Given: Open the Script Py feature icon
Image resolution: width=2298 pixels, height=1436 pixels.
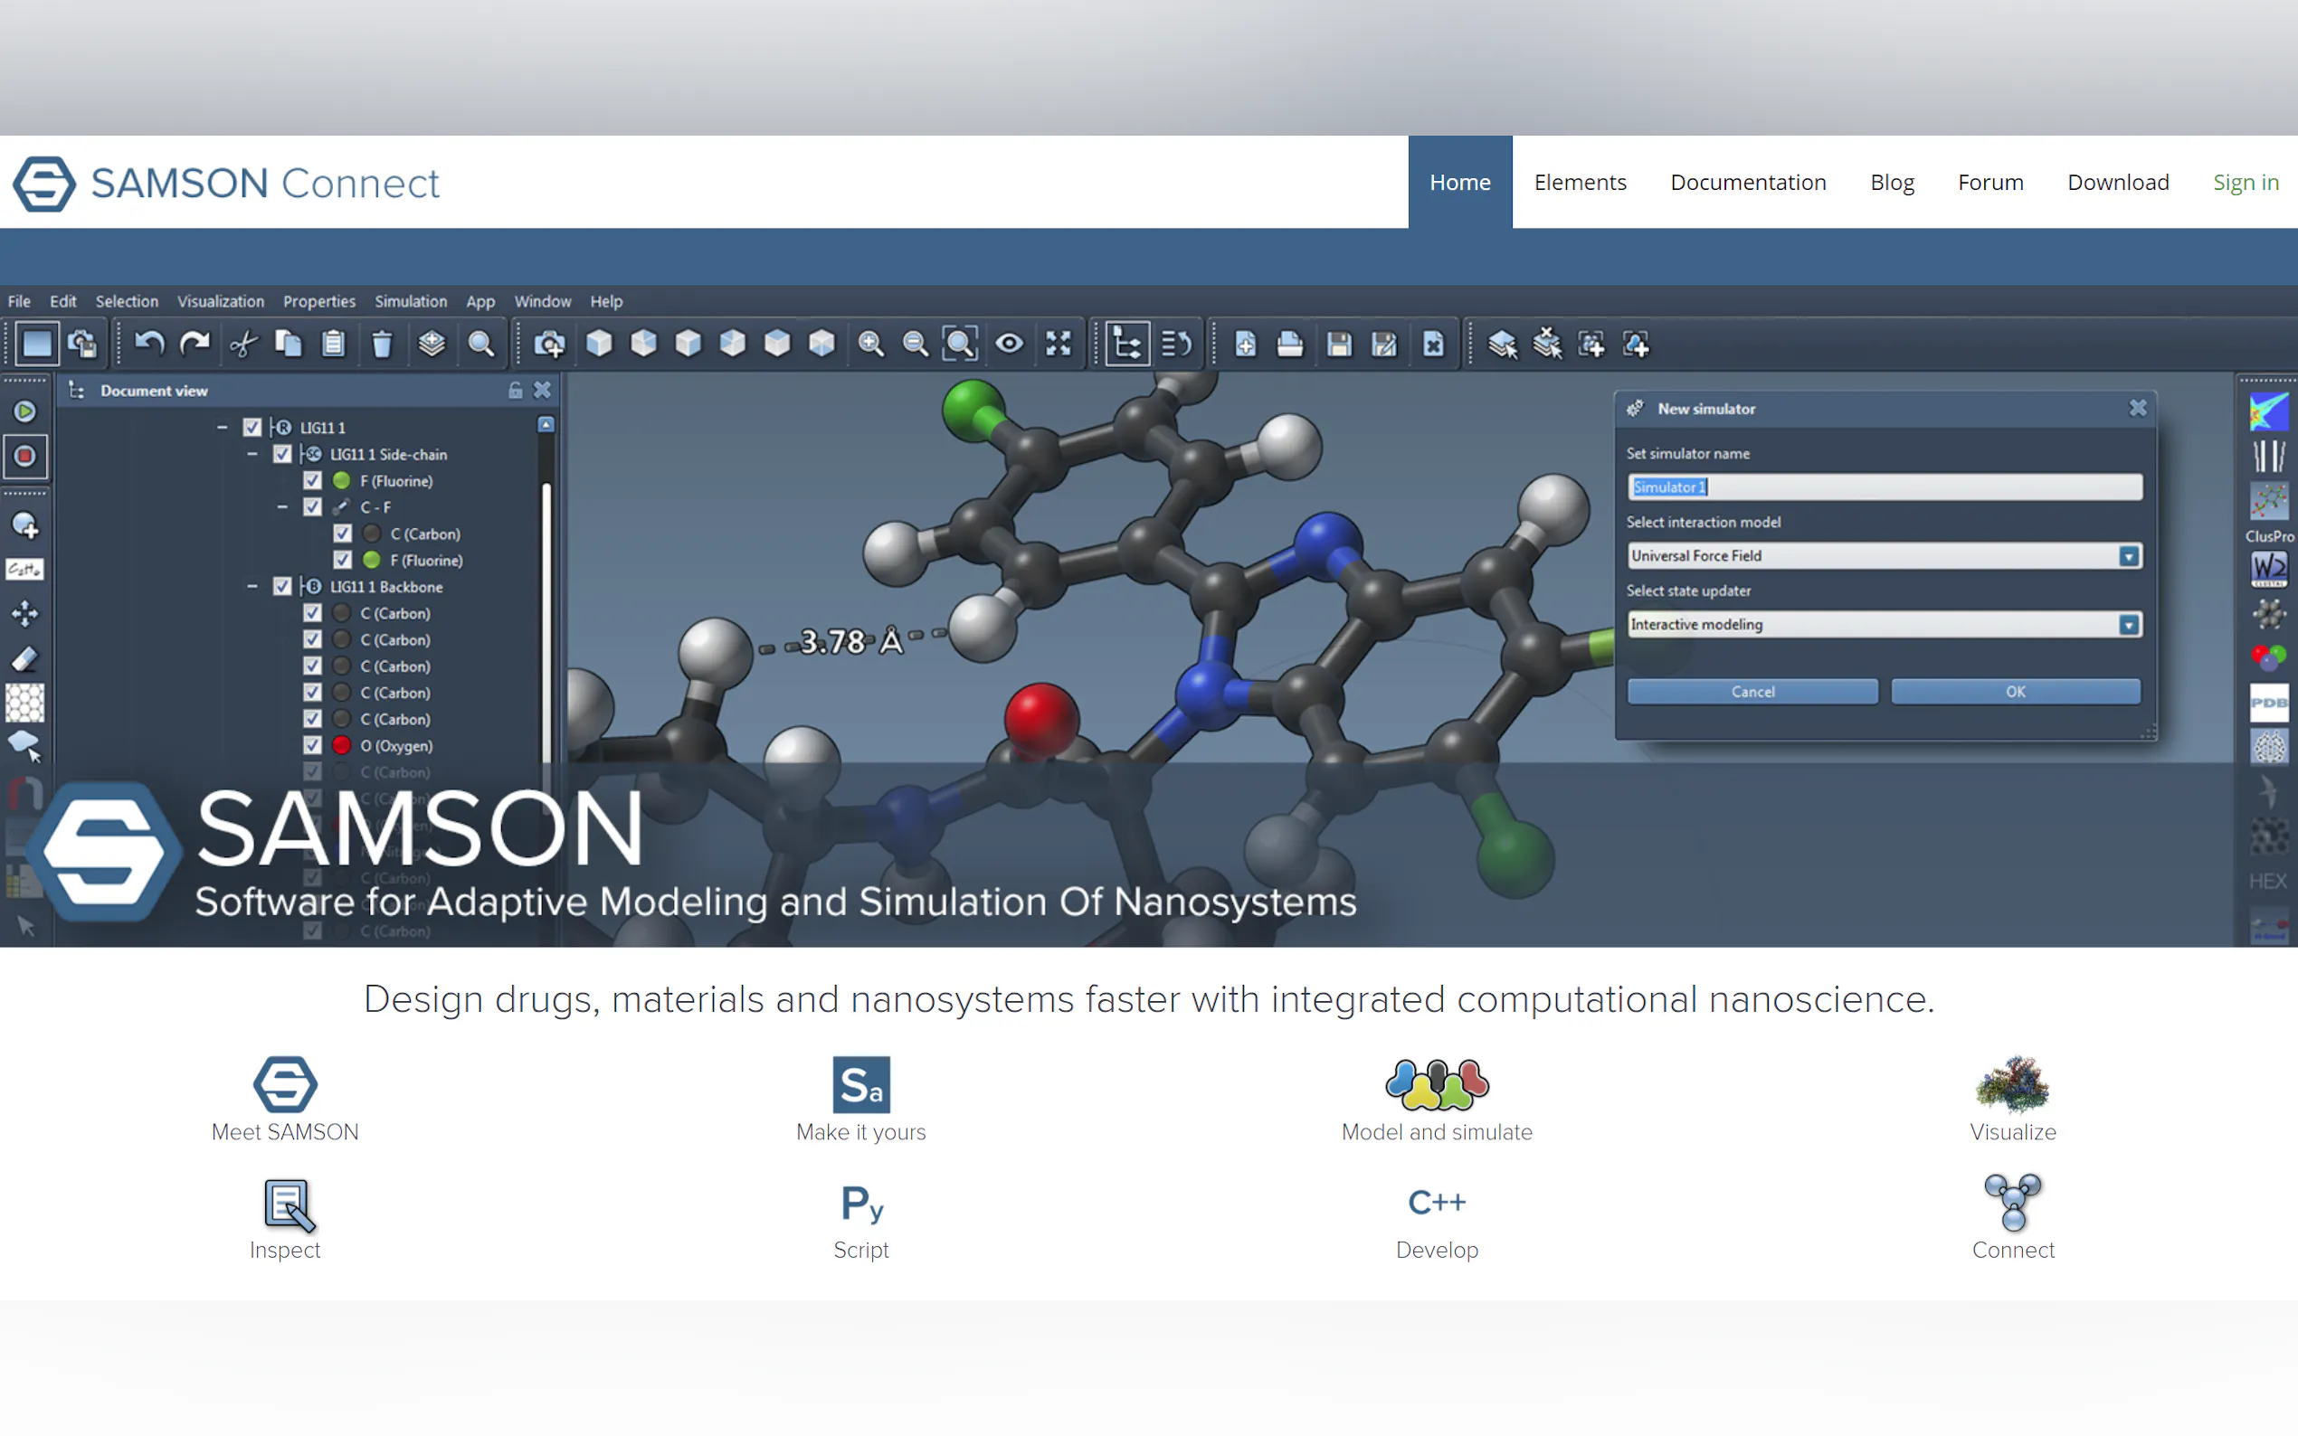Looking at the screenshot, I should point(860,1205).
